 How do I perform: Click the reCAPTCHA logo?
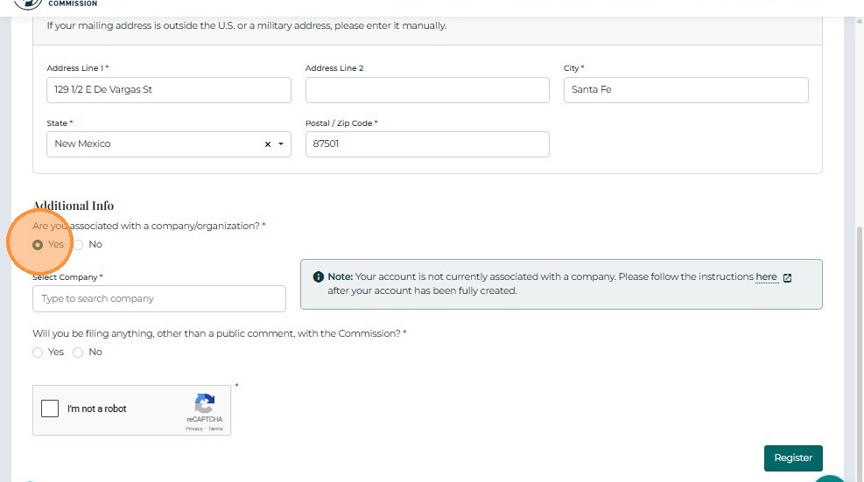pyautogui.click(x=205, y=404)
